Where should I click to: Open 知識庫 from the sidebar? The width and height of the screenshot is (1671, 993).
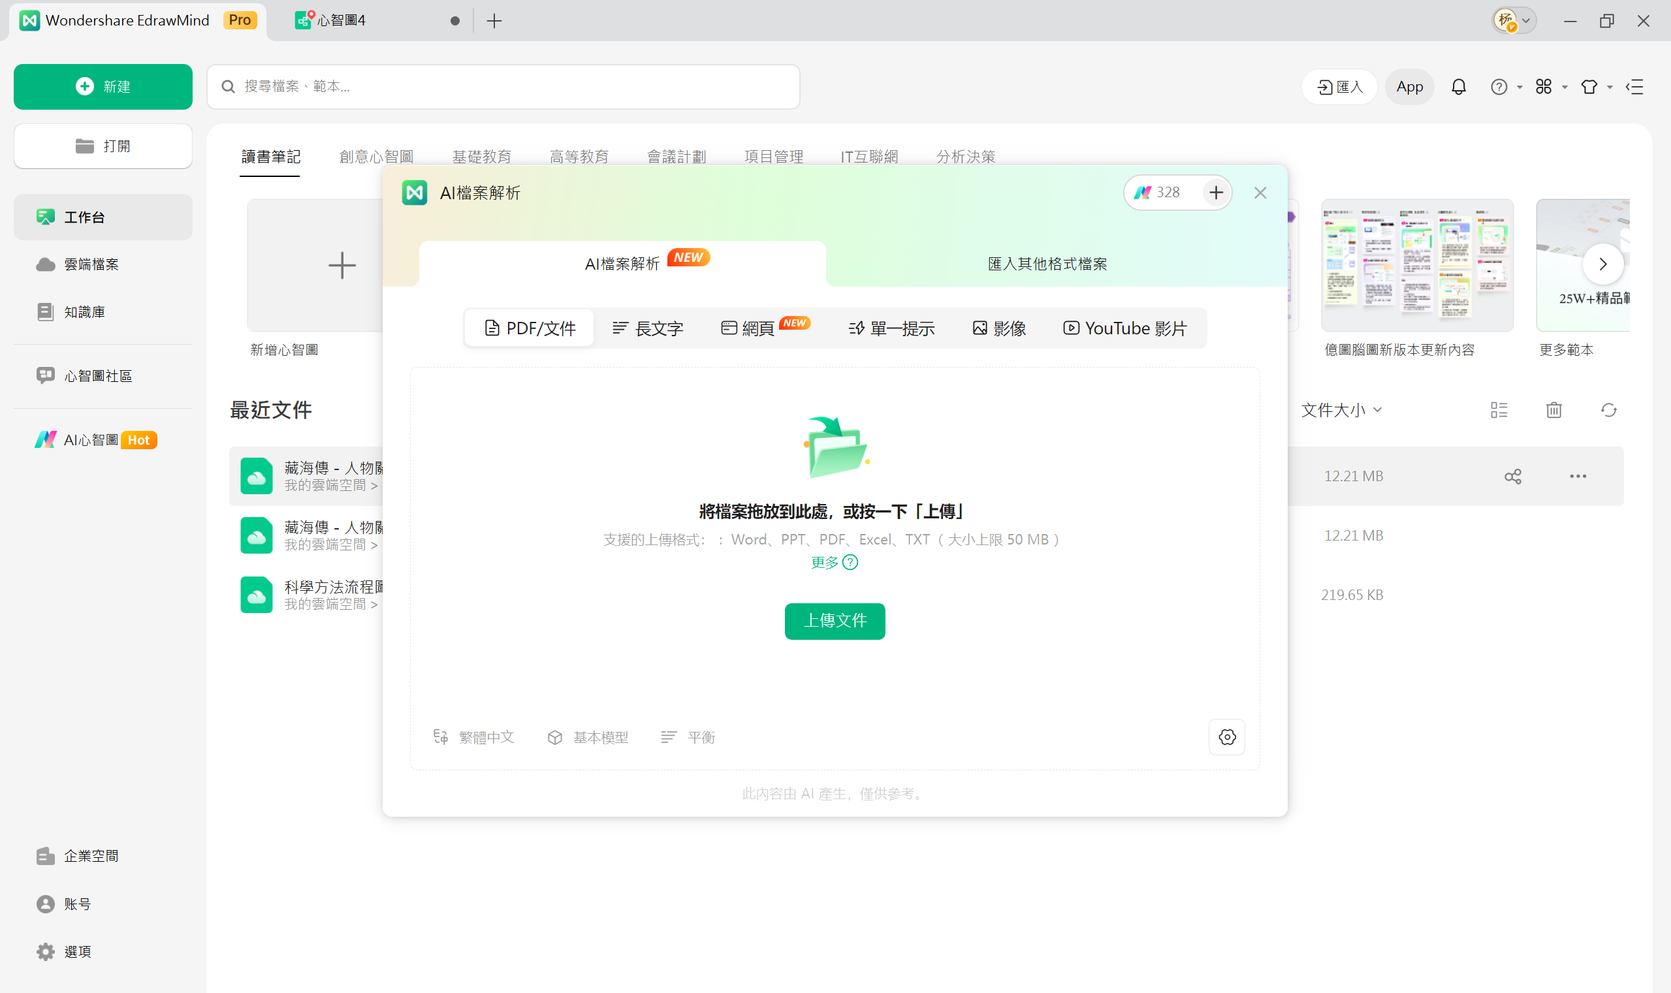click(84, 311)
